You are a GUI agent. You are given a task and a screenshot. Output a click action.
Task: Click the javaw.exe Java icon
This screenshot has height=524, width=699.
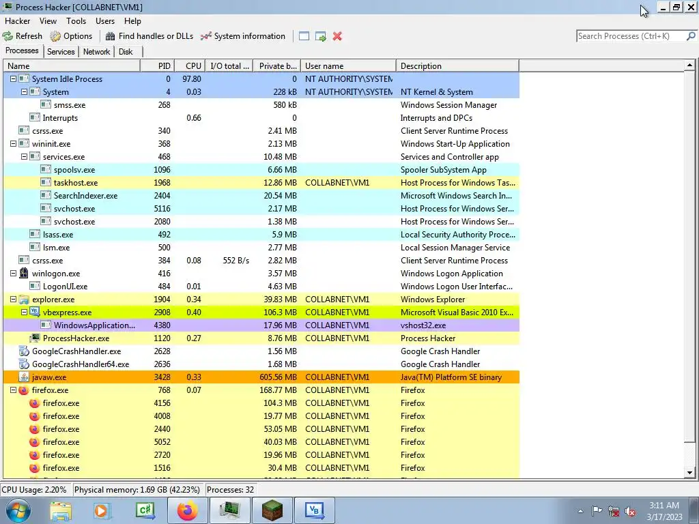point(24,377)
